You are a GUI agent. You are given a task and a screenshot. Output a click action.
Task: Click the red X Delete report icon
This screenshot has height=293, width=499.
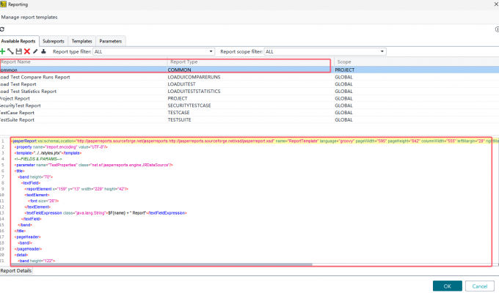26,51
